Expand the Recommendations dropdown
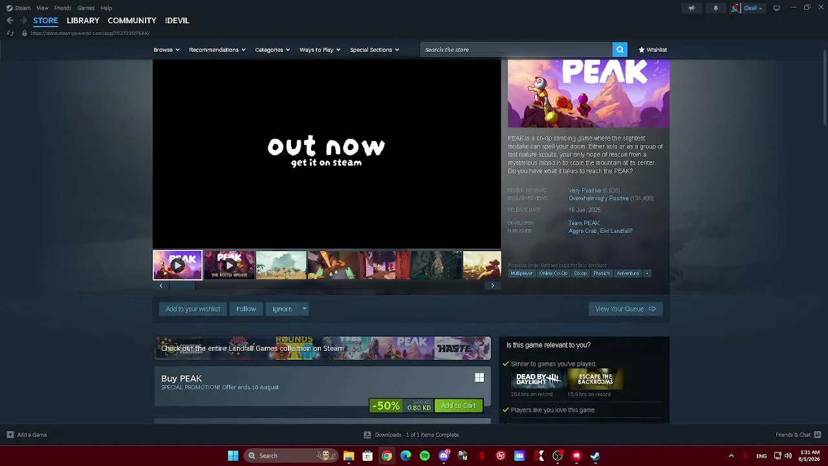 pos(217,50)
